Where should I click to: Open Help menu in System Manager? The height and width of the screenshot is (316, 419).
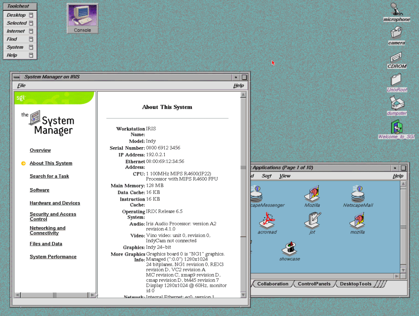click(238, 85)
